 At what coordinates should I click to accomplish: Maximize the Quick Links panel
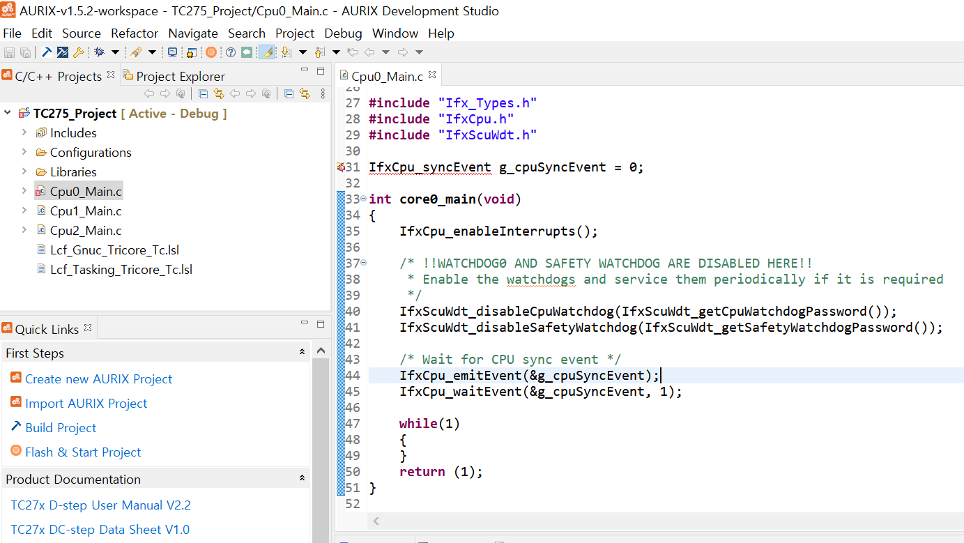coord(321,323)
